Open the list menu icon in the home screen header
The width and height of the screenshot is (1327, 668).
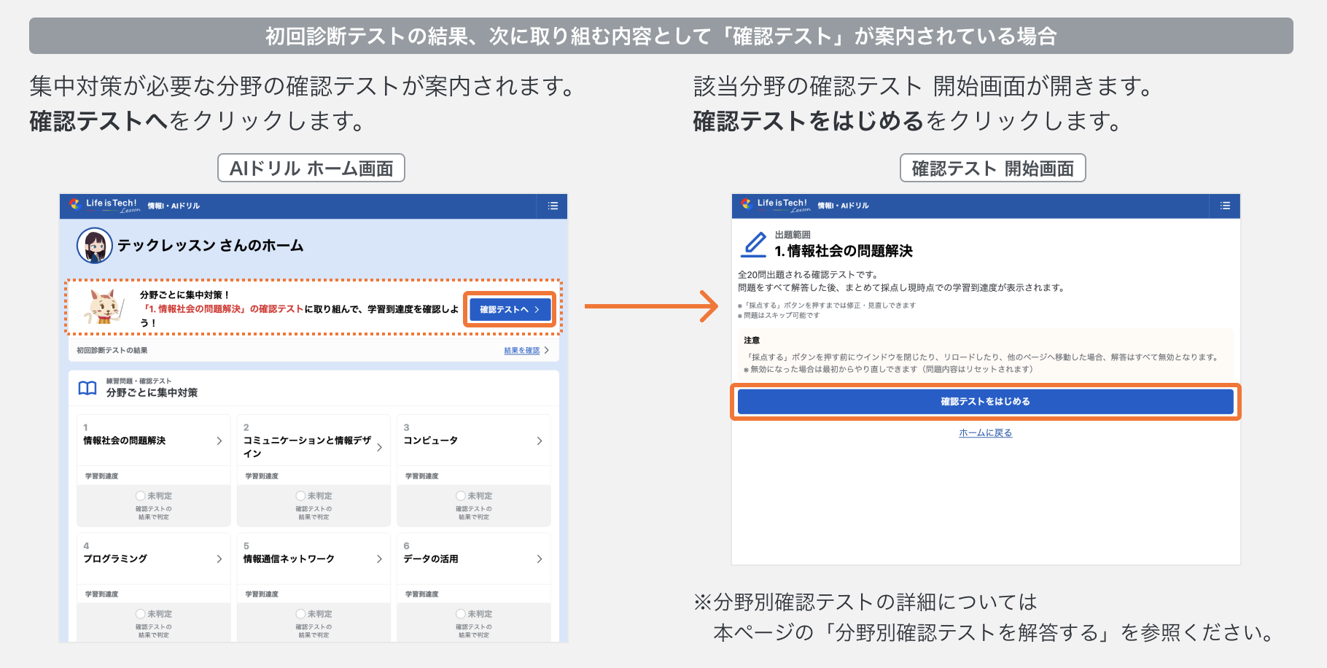coord(553,206)
